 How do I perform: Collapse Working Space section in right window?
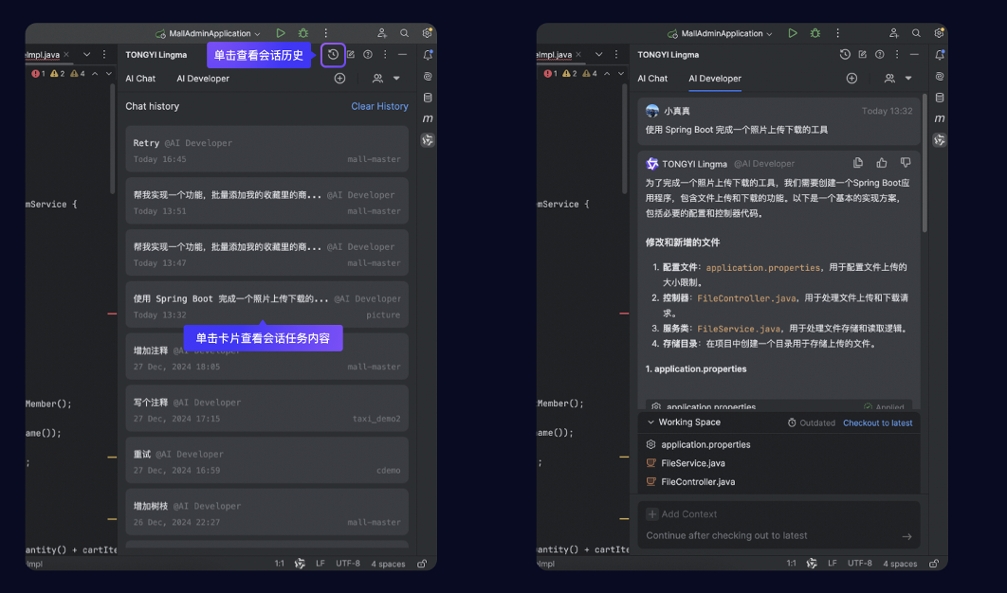pos(650,422)
